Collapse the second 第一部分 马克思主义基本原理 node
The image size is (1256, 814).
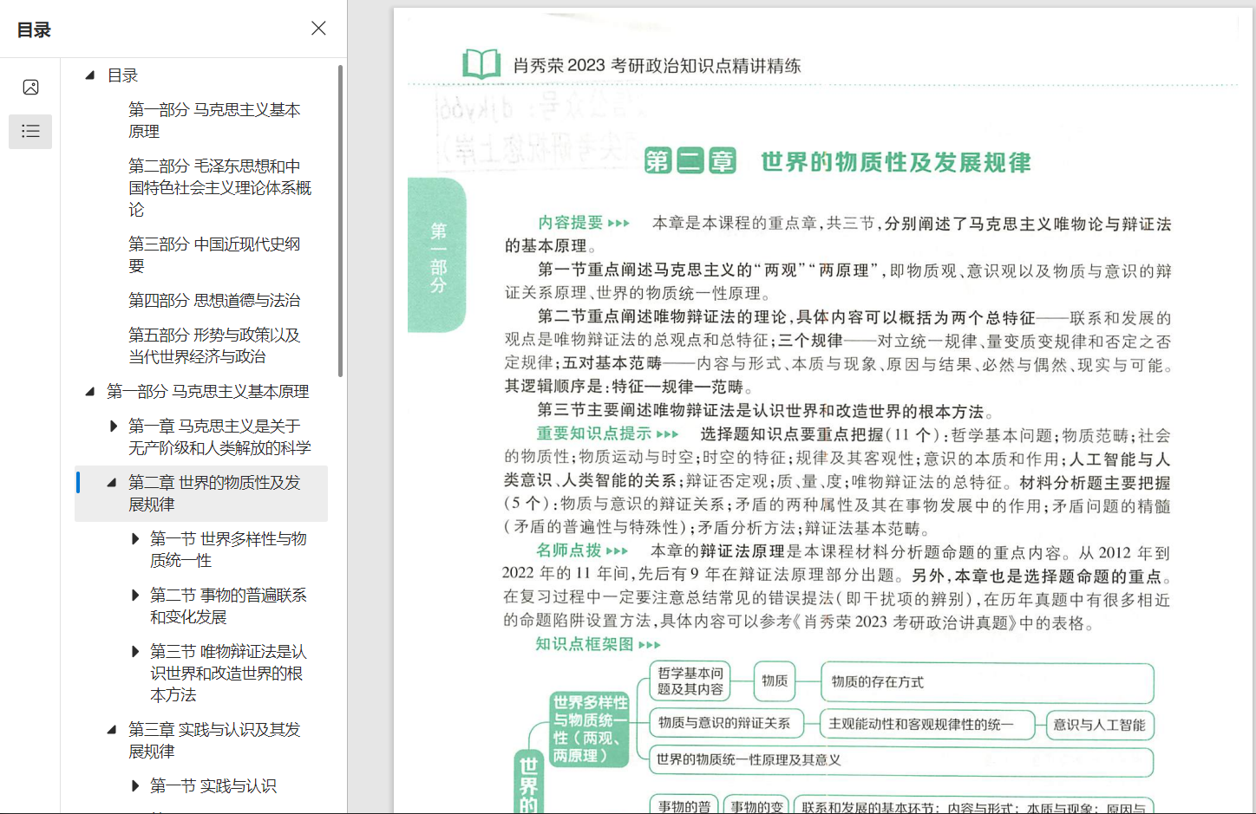tap(89, 392)
